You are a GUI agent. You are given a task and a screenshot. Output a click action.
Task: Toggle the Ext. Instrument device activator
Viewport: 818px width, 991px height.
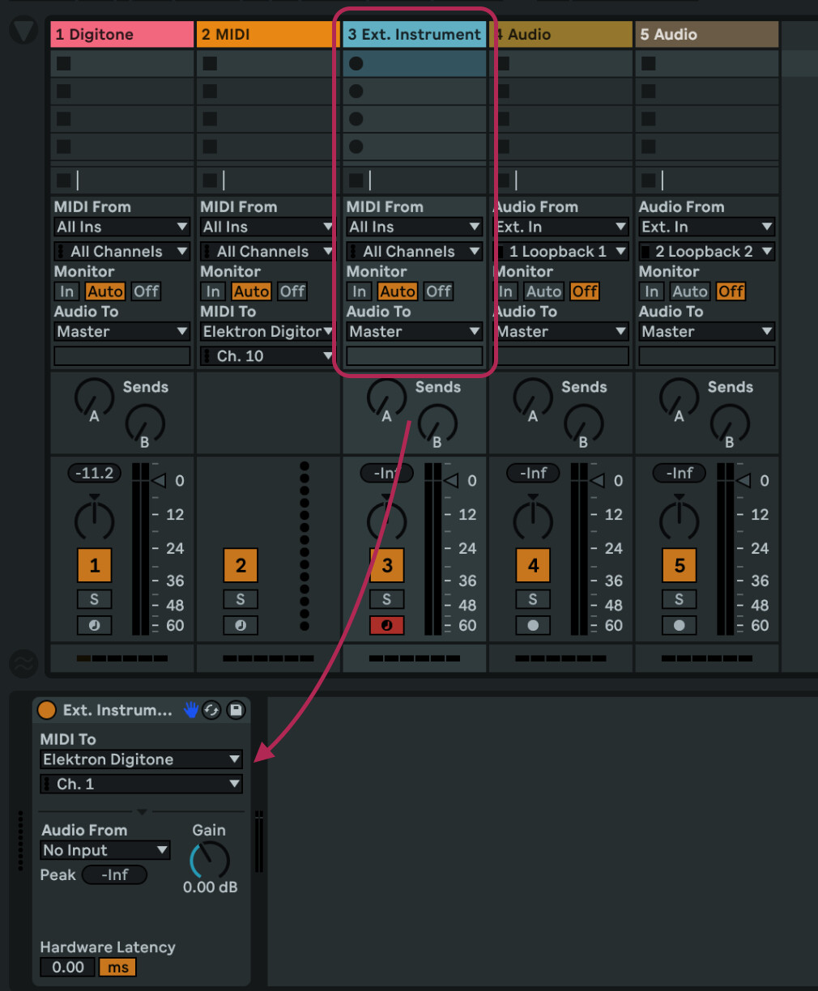47,710
